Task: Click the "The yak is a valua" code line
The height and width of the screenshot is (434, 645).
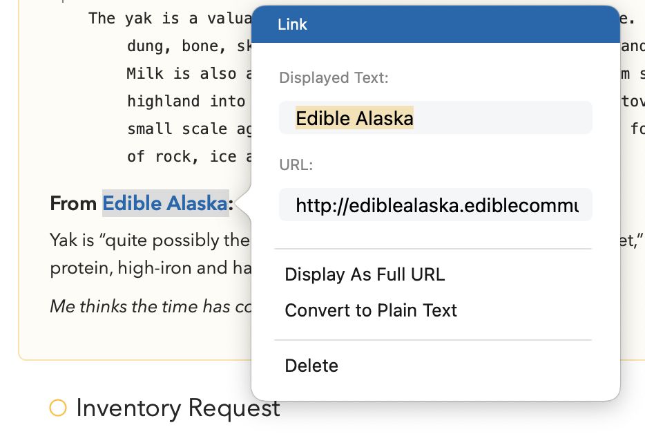Action: (x=170, y=19)
